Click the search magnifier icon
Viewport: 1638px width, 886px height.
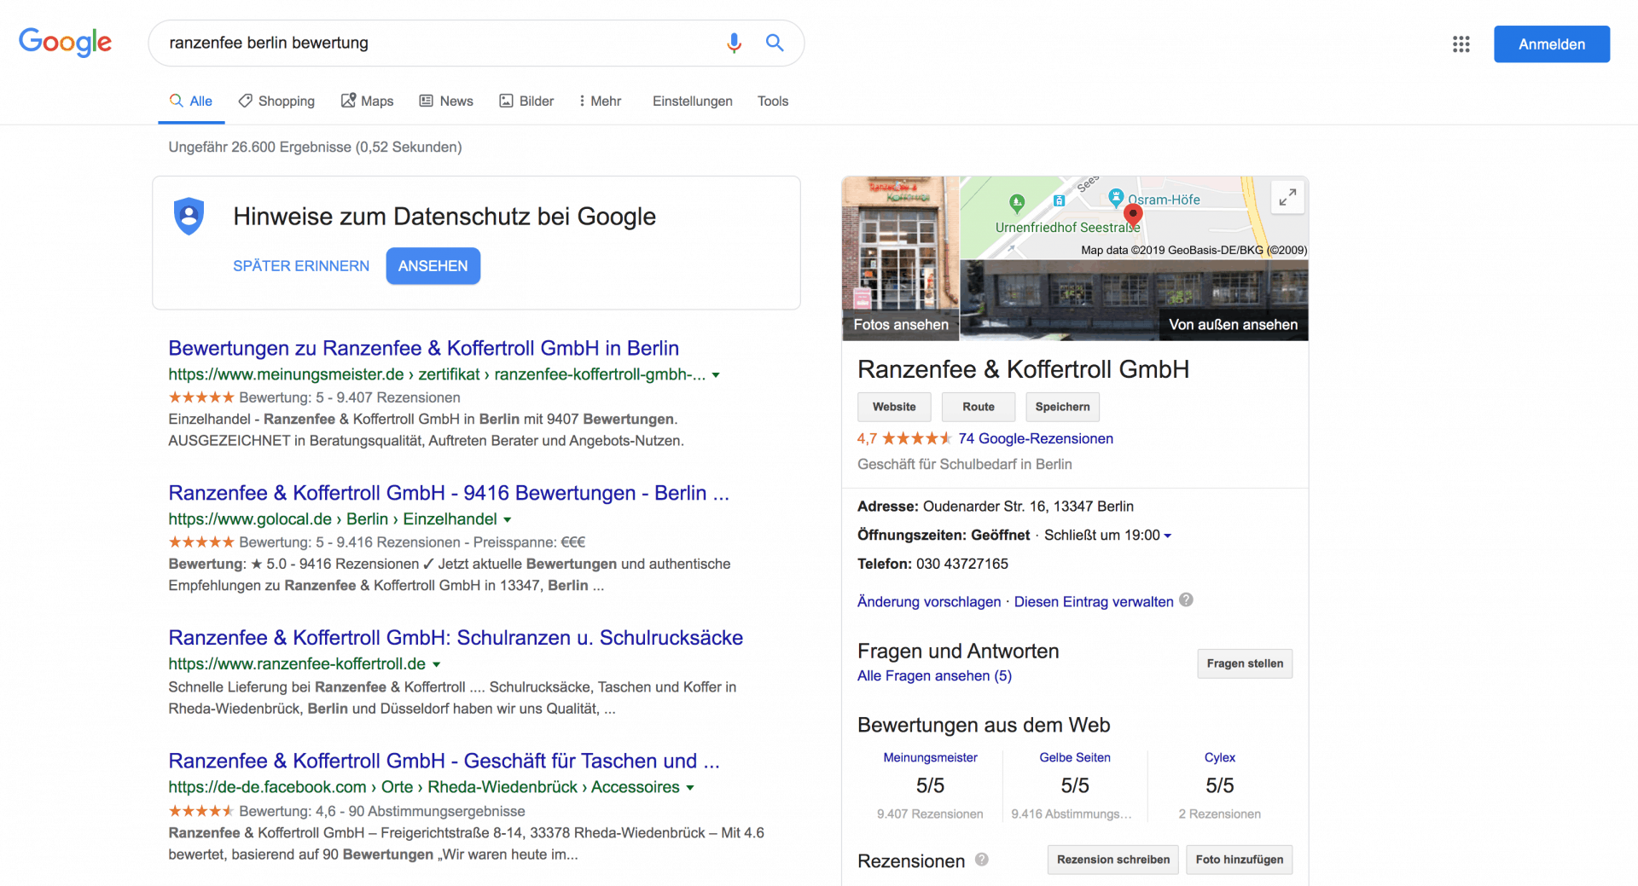click(x=775, y=43)
